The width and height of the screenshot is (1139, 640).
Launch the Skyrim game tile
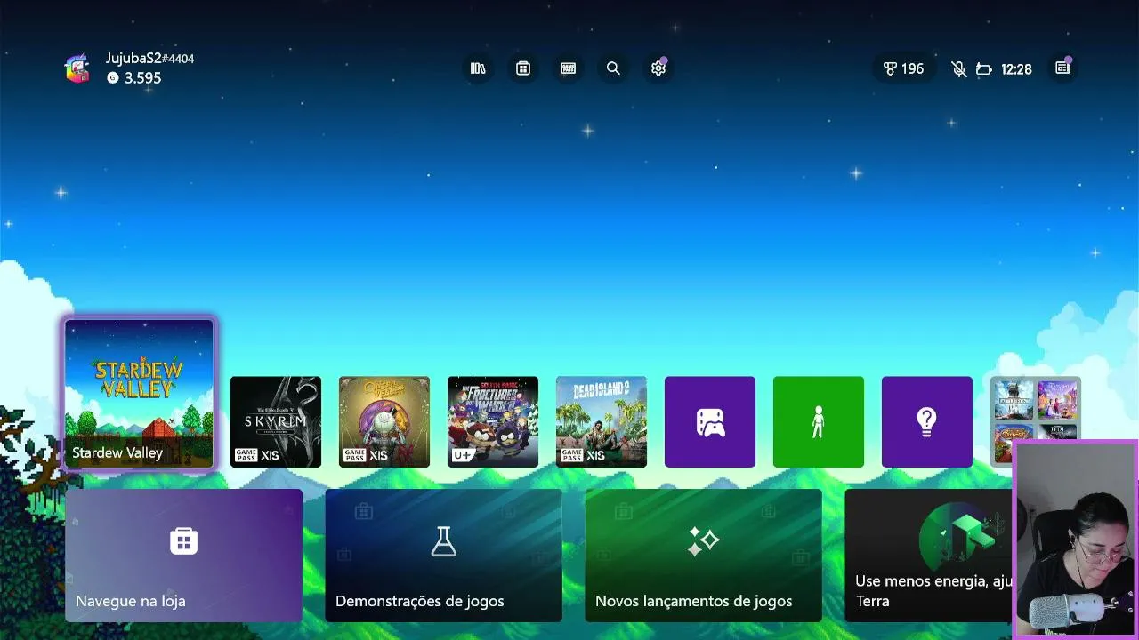(276, 421)
